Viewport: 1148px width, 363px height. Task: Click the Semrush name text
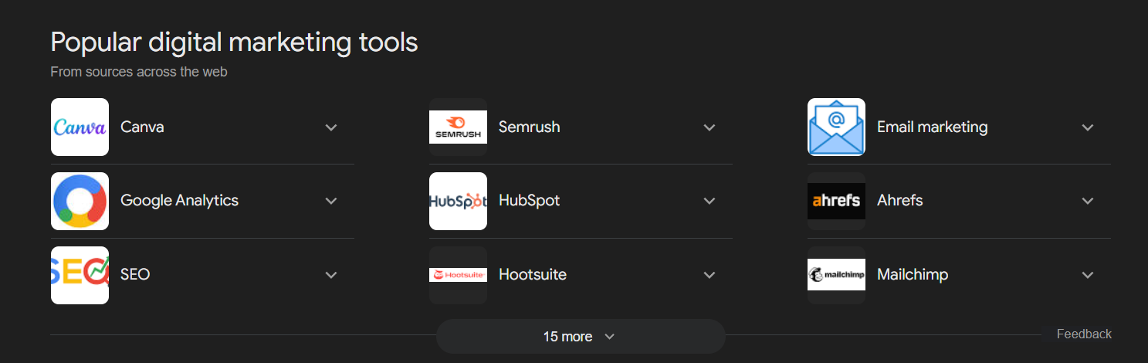coord(530,127)
